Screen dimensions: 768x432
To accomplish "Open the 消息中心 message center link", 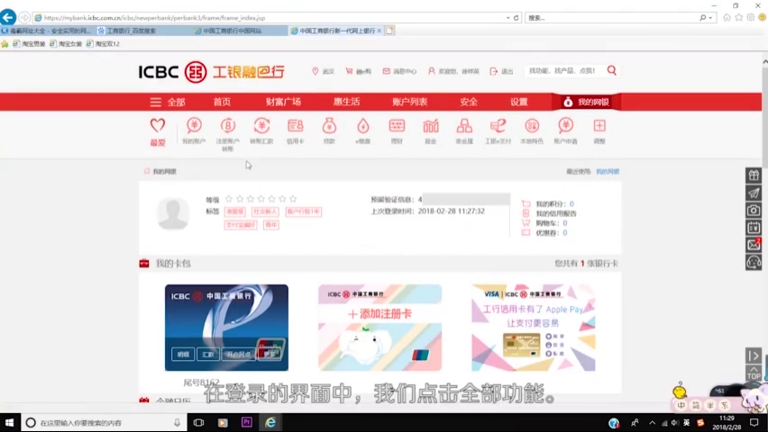I will [399, 71].
